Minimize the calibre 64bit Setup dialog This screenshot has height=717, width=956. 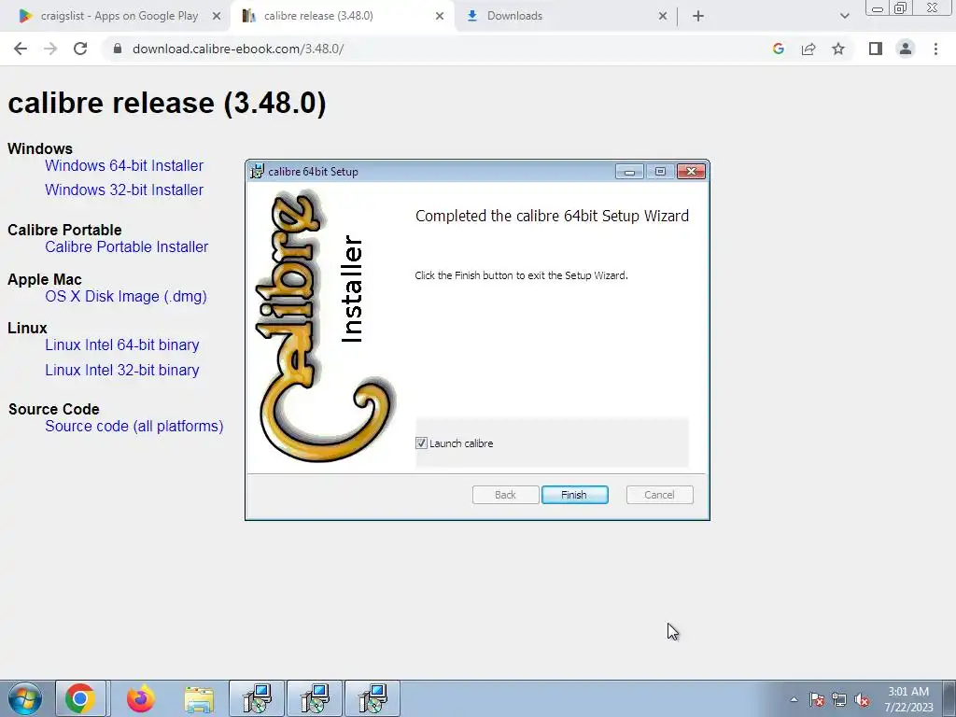[x=629, y=172]
